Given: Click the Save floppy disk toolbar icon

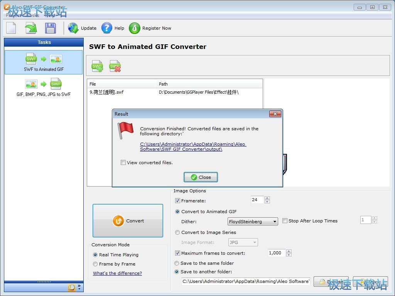Looking at the screenshot, I should pos(51,28).
